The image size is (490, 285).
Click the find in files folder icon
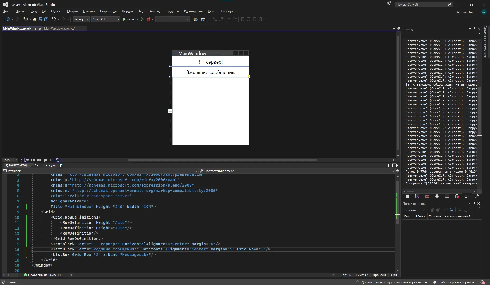coord(195,19)
